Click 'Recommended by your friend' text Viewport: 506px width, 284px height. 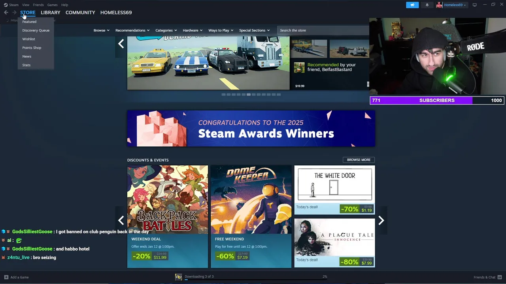331,67
